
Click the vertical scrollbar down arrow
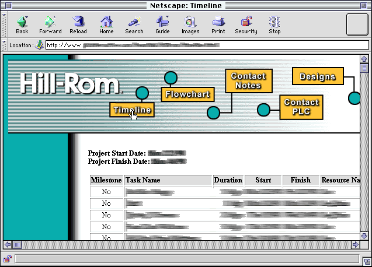(x=364, y=236)
